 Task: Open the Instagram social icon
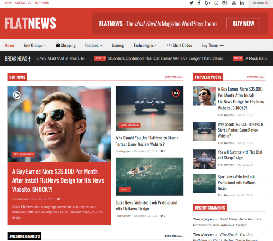point(216,3)
